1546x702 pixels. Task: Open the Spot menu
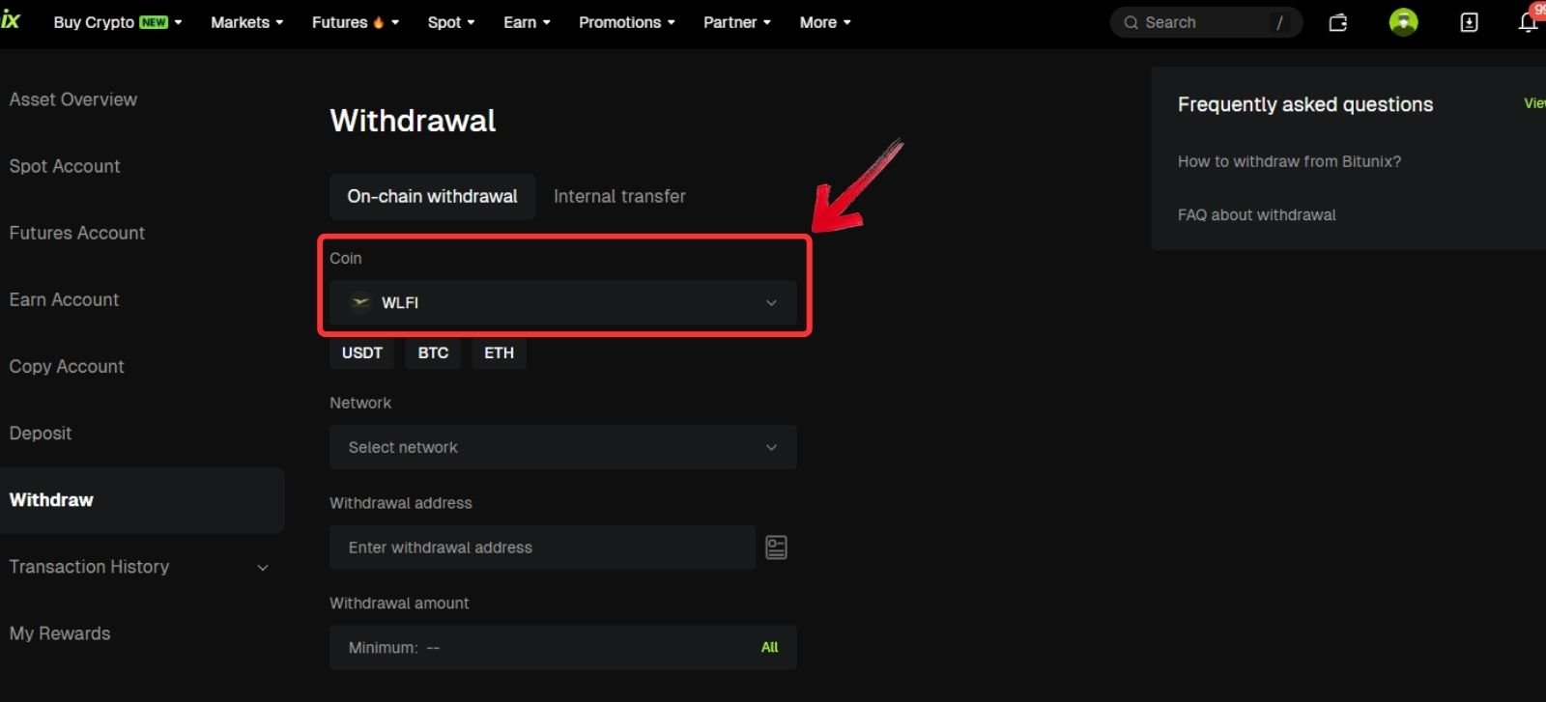point(451,22)
